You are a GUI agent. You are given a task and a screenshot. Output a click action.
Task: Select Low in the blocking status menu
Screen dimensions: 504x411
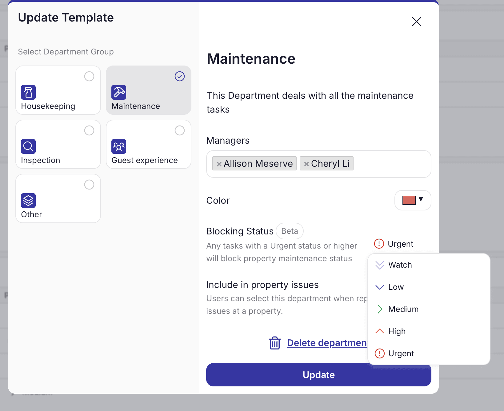point(396,287)
